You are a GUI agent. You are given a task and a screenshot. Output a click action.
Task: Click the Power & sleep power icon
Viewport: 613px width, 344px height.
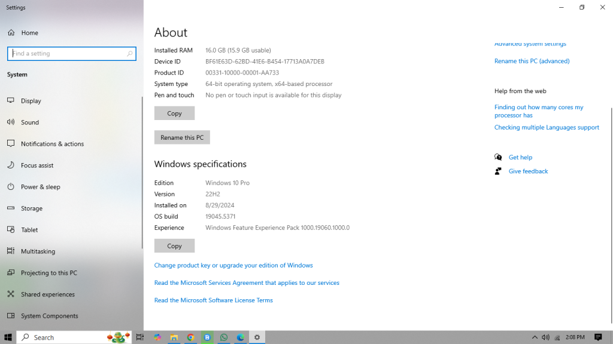[x=11, y=186]
